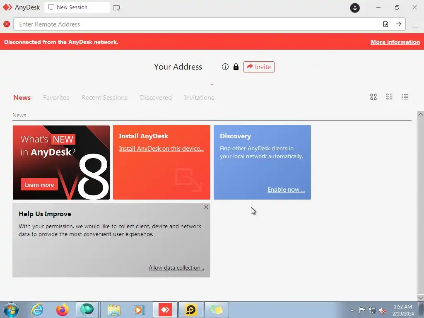Show hidden system tray icons

click(x=352, y=310)
